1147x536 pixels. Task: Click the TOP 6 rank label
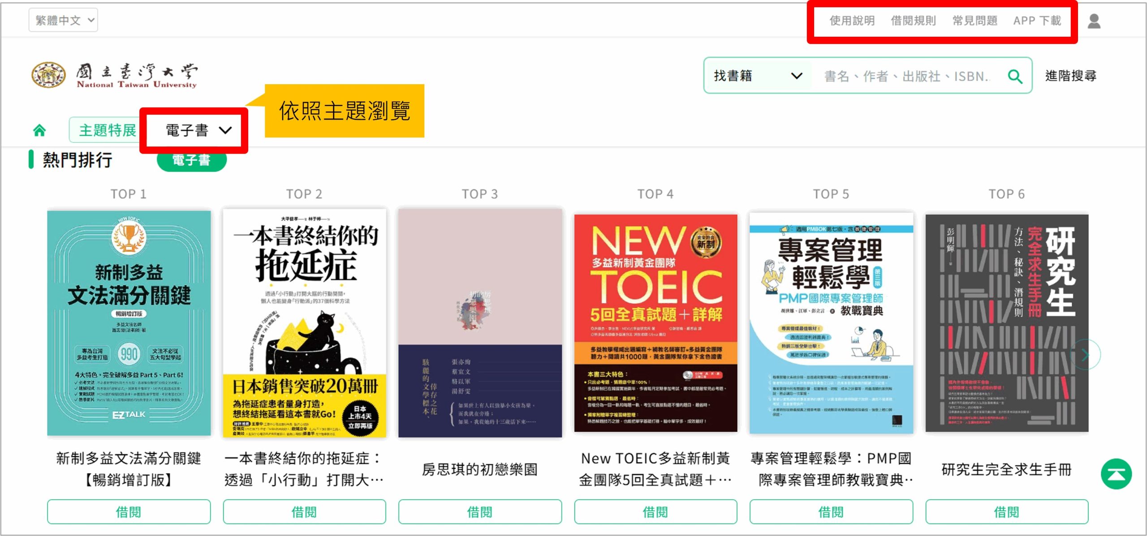coord(1007,194)
